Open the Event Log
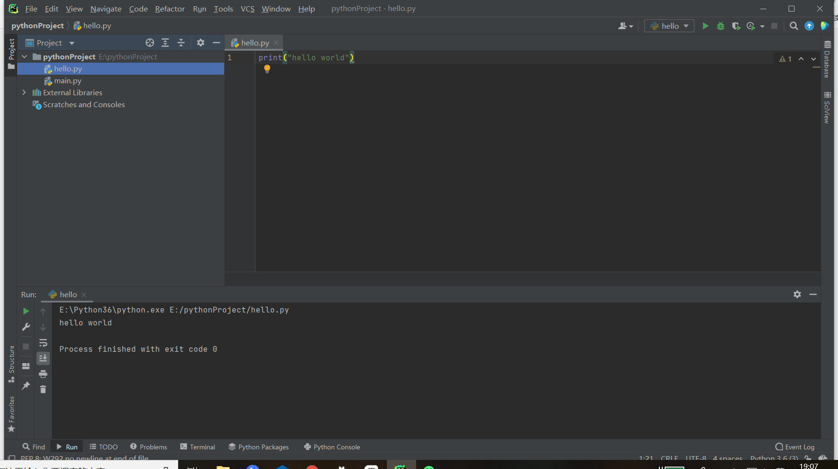 pos(795,447)
